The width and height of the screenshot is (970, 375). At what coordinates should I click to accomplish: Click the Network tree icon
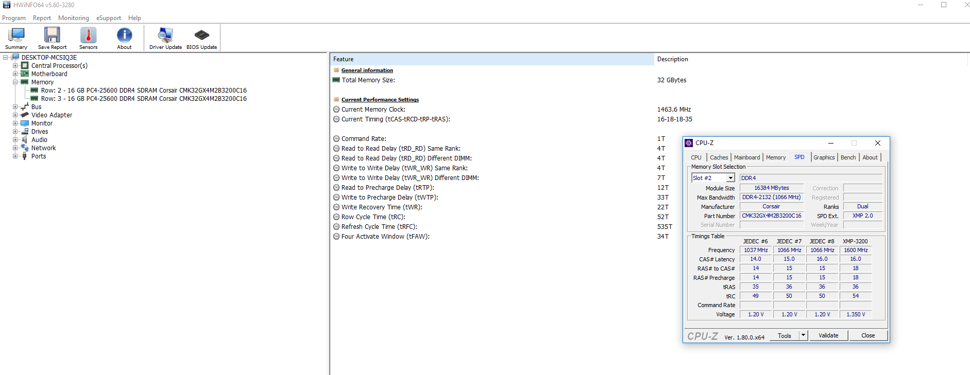(25, 148)
